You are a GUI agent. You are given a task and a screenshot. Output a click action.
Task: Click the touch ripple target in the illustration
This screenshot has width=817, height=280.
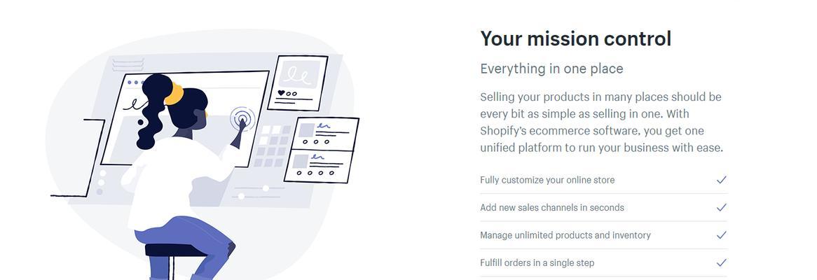[x=242, y=120]
